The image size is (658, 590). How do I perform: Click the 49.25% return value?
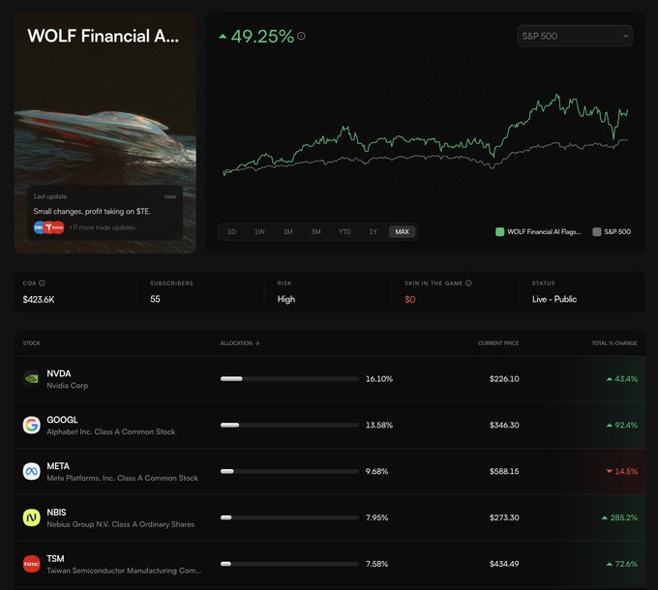pos(262,37)
